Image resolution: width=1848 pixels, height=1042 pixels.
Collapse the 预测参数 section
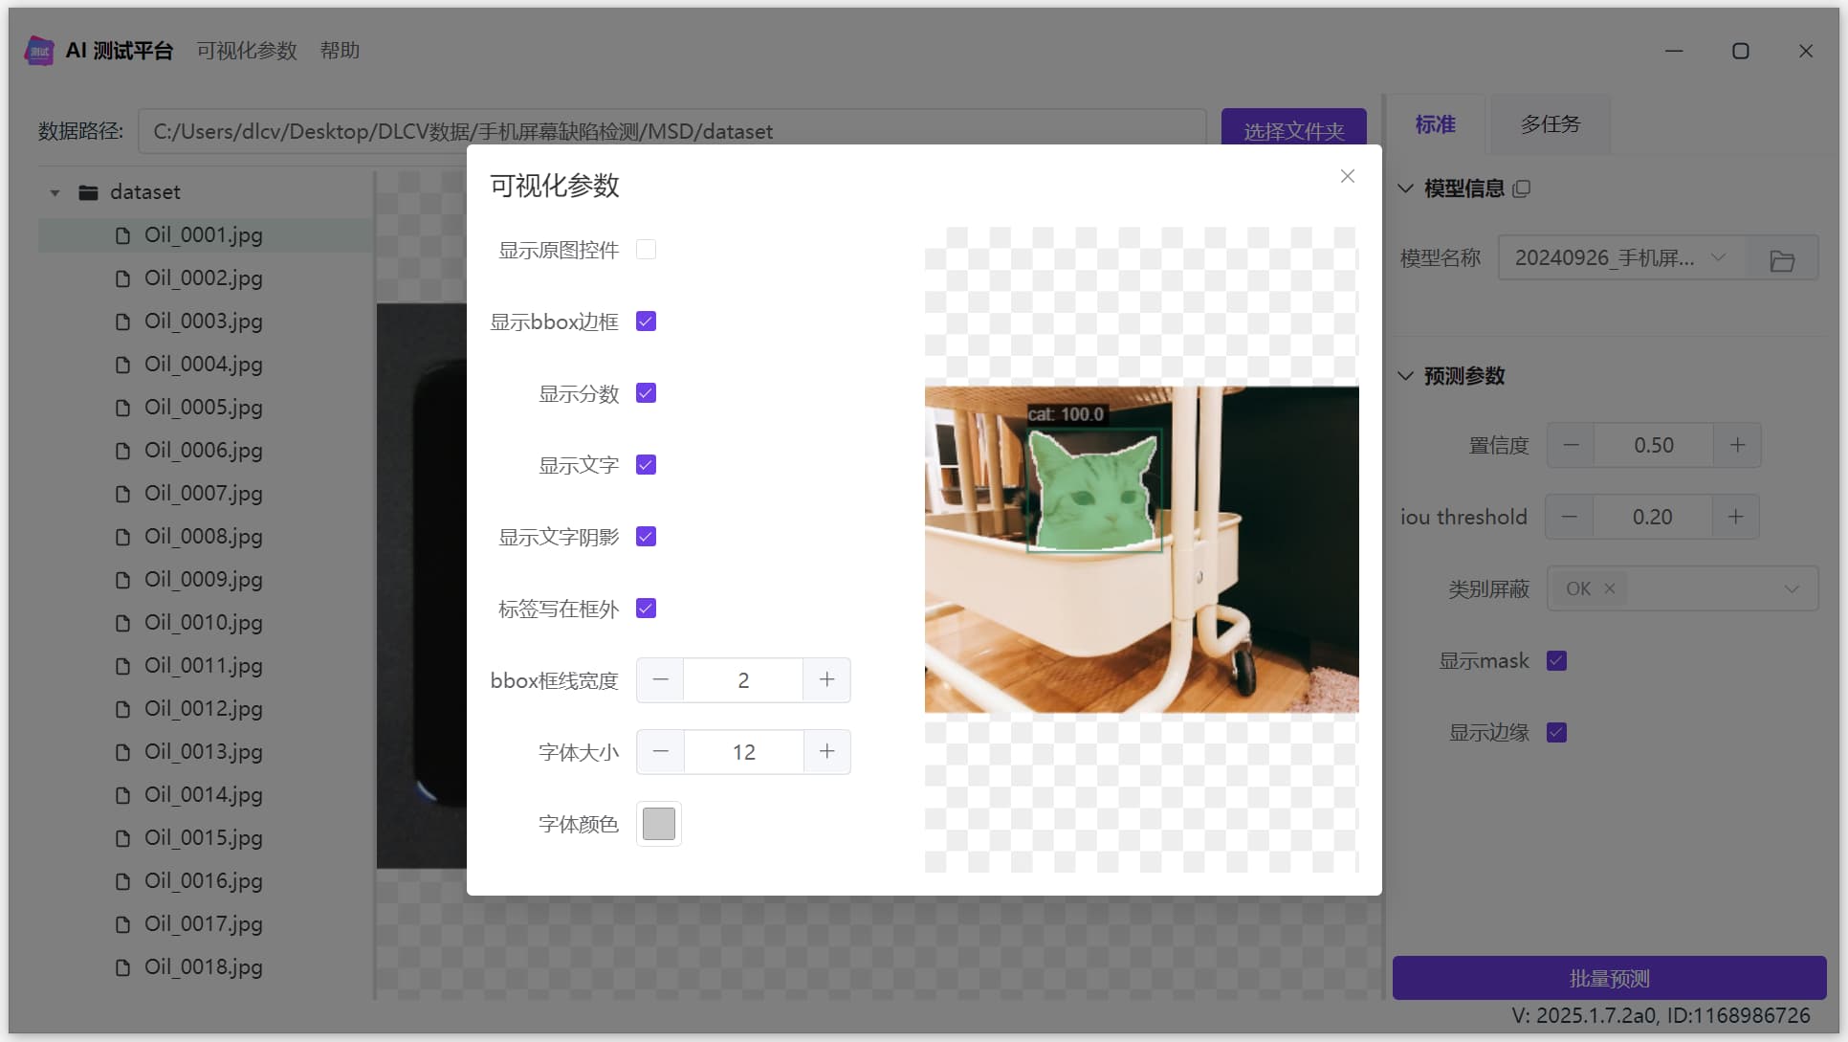[1405, 376]
